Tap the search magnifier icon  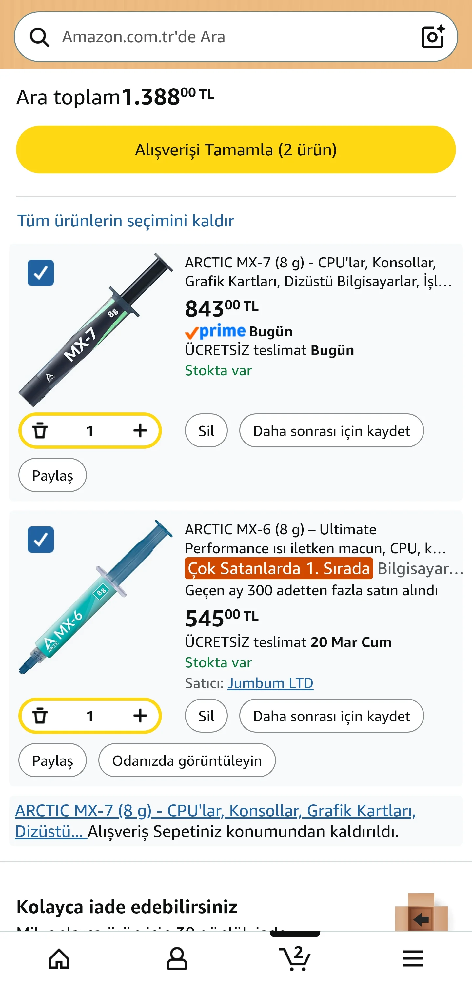(39, 37)
